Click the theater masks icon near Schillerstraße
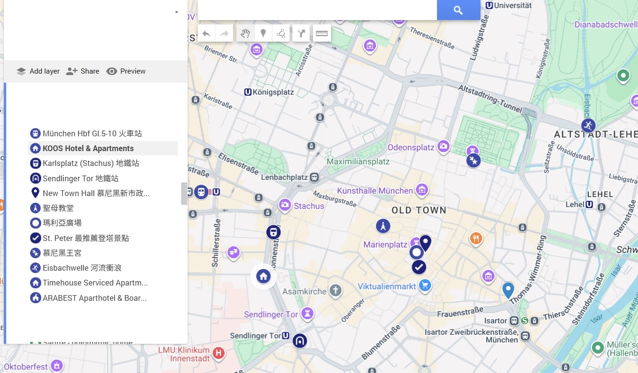The image size is (638, 373). [x=233, y=252]
